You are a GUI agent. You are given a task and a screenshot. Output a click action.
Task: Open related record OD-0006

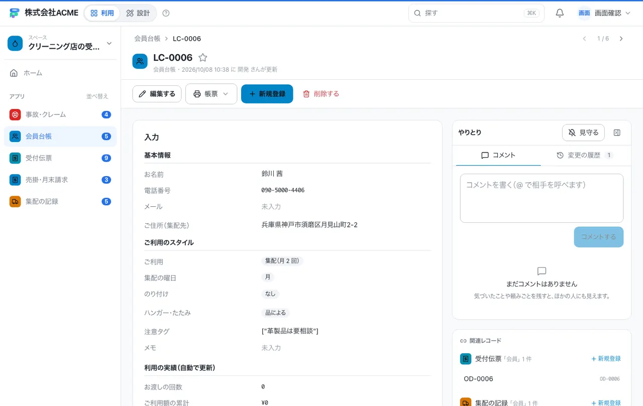coord(542,379)
